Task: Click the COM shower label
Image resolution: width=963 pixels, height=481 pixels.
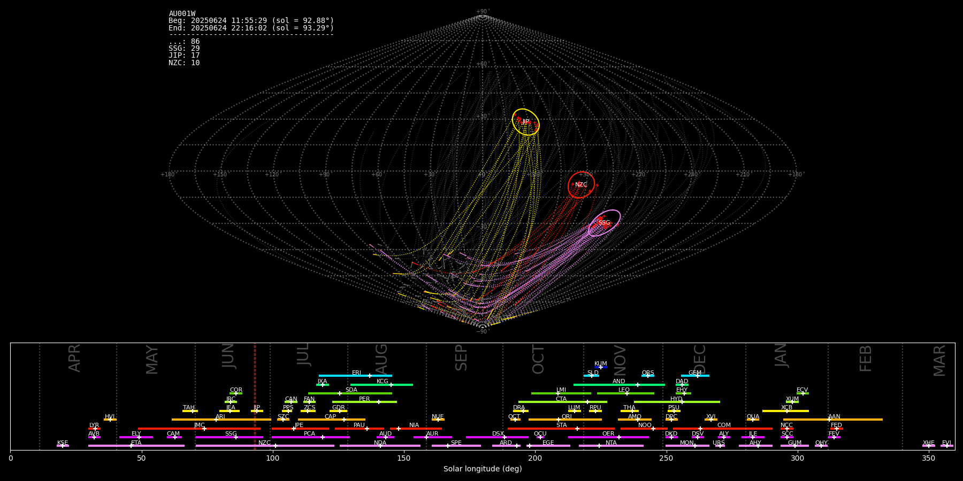Action: [x=724, y=425]
